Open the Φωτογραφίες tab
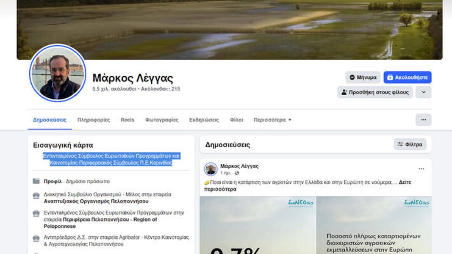Image resolution: width=452 pixels, height=254 pixels. 162,120
